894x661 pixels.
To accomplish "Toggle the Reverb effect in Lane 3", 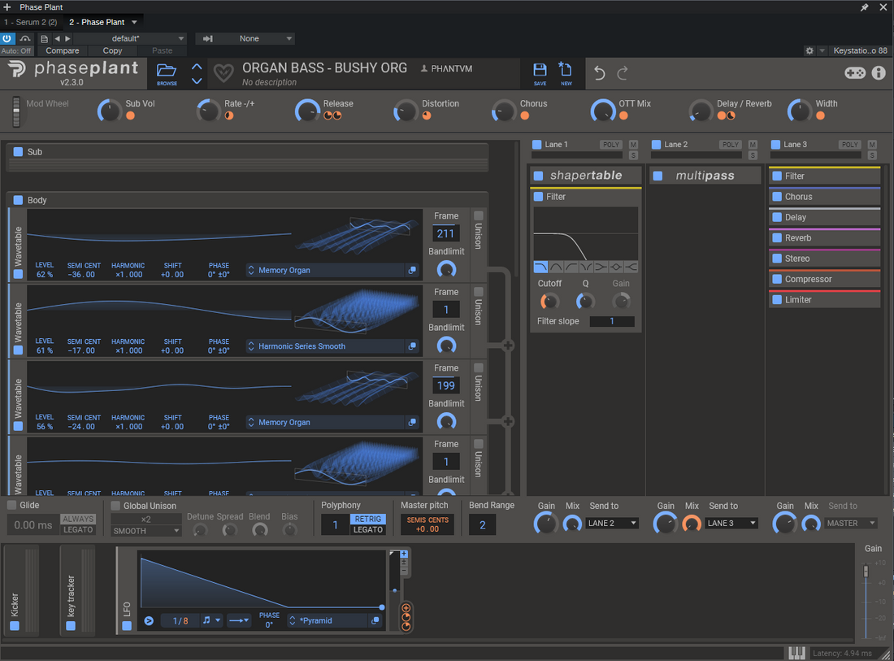I will (776, 238).
